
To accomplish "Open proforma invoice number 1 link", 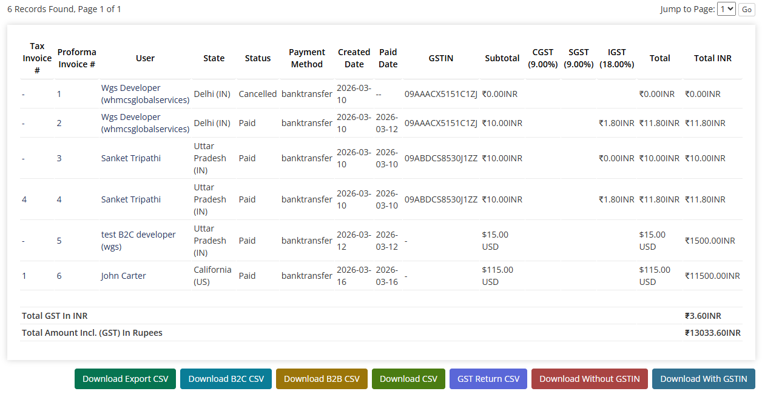I will click(59, 94).
